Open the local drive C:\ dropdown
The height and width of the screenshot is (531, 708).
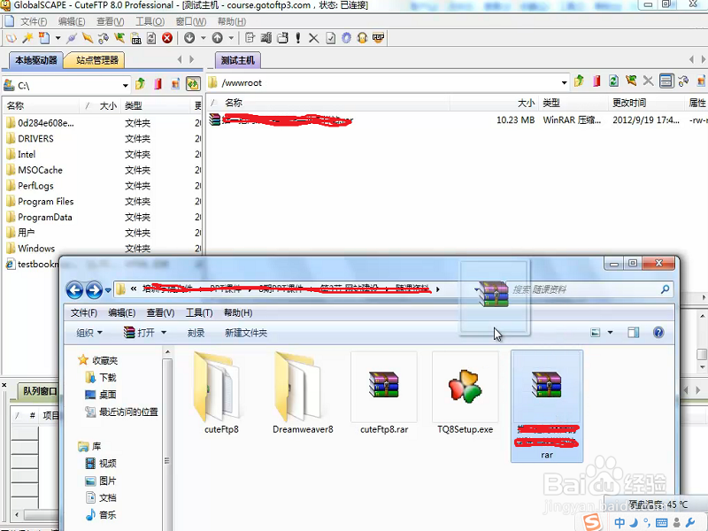(125, 85)
